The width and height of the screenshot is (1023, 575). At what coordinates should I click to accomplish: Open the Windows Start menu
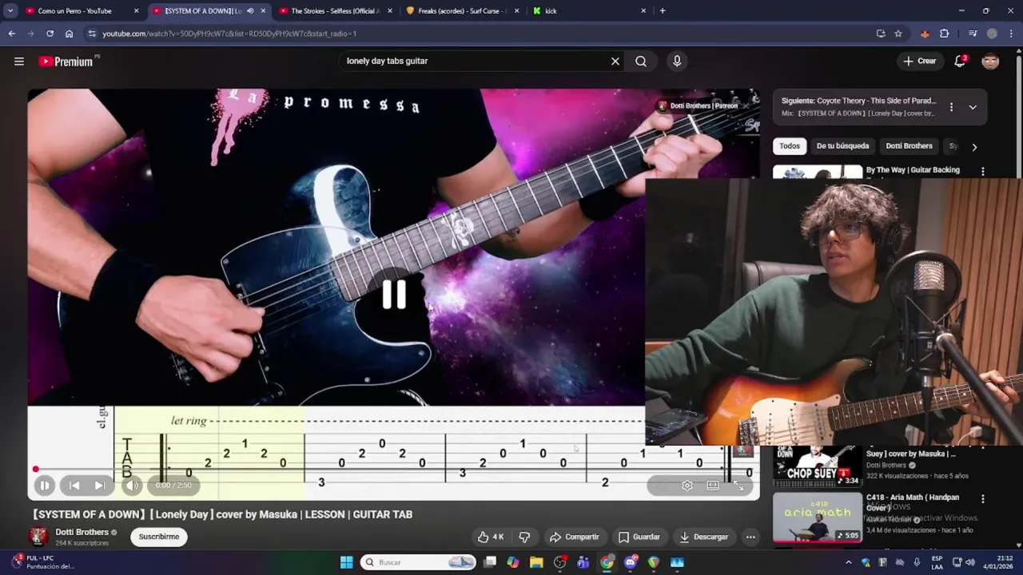click(346, 562)
